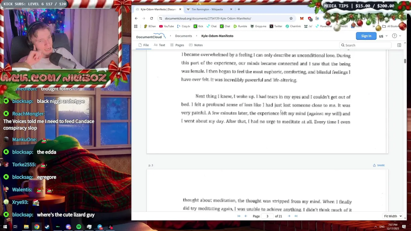Click the Kyle-Odom-Manifesto breadcrumb title

pos(217,36)
